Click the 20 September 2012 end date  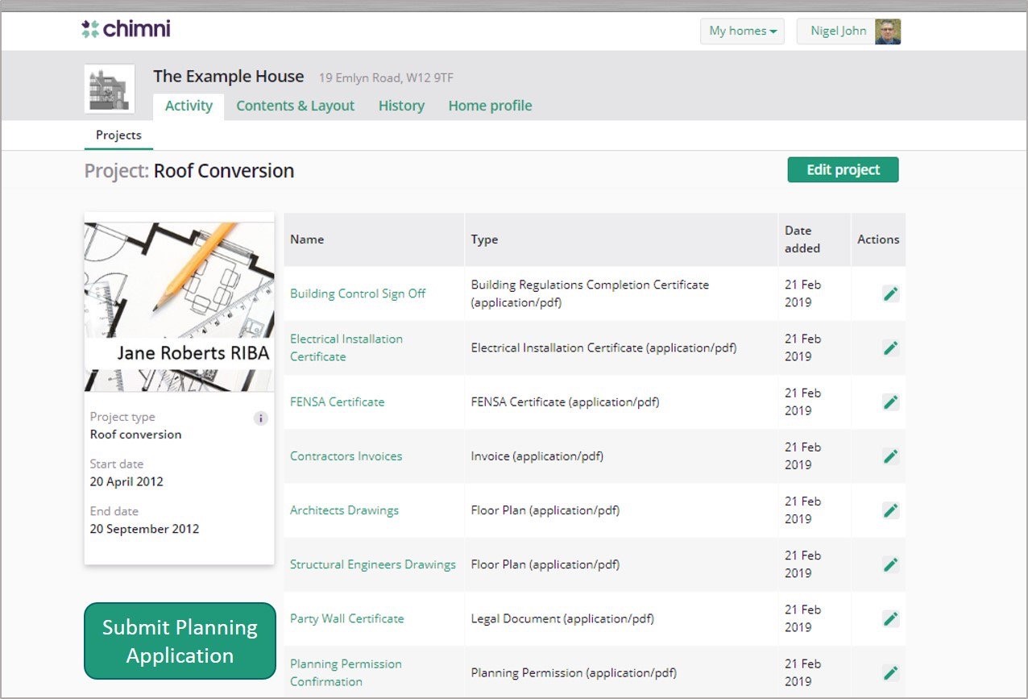coord(144,529)
